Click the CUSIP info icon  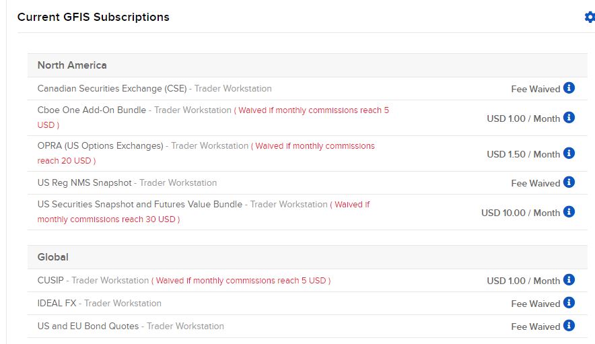coord(569,279)
